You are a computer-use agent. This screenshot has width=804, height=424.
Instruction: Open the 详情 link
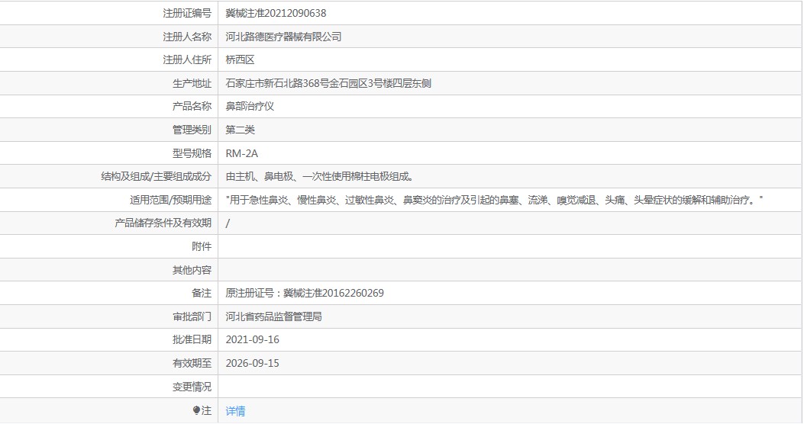pos(235,411)
